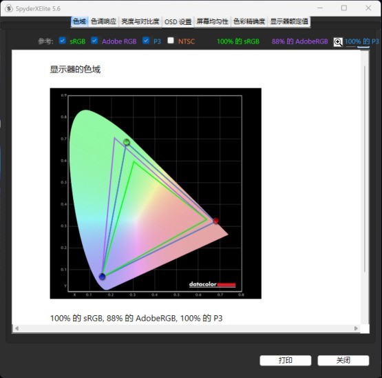
Task: Click the magnifier zoom icon
Action: point(338,42)
